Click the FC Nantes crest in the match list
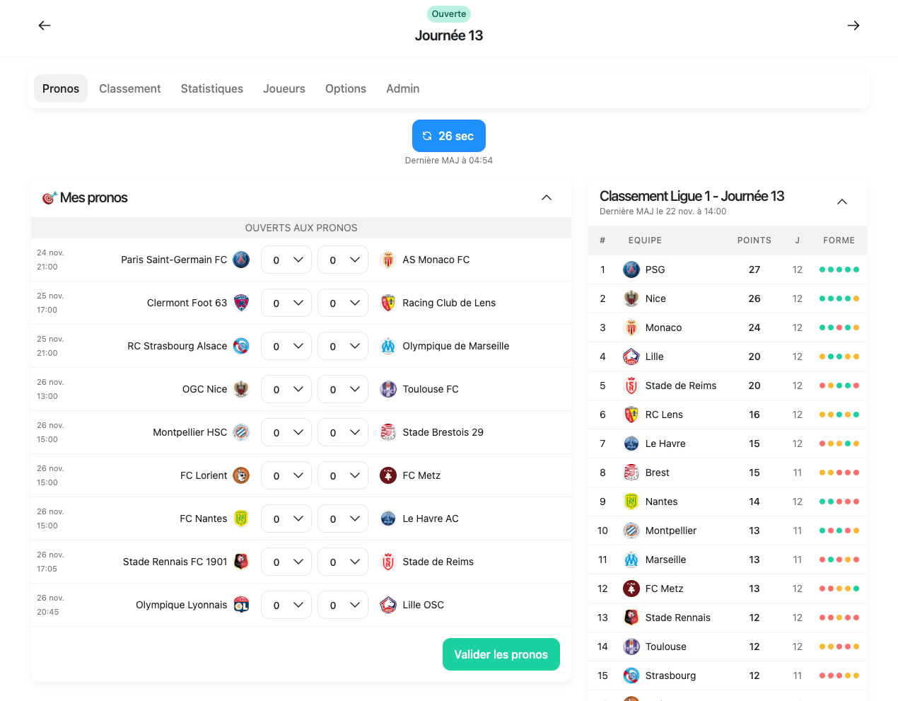 [241, 518]
